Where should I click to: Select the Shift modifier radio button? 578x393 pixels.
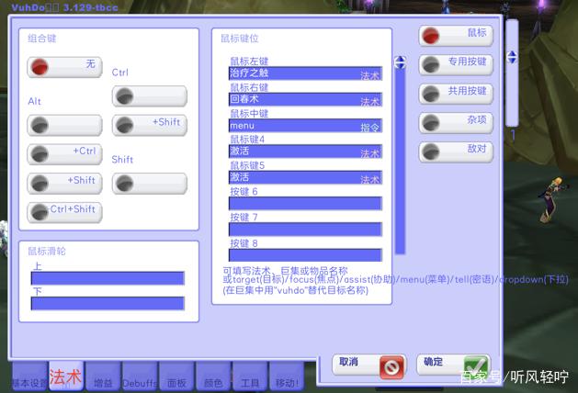point(150,184)
